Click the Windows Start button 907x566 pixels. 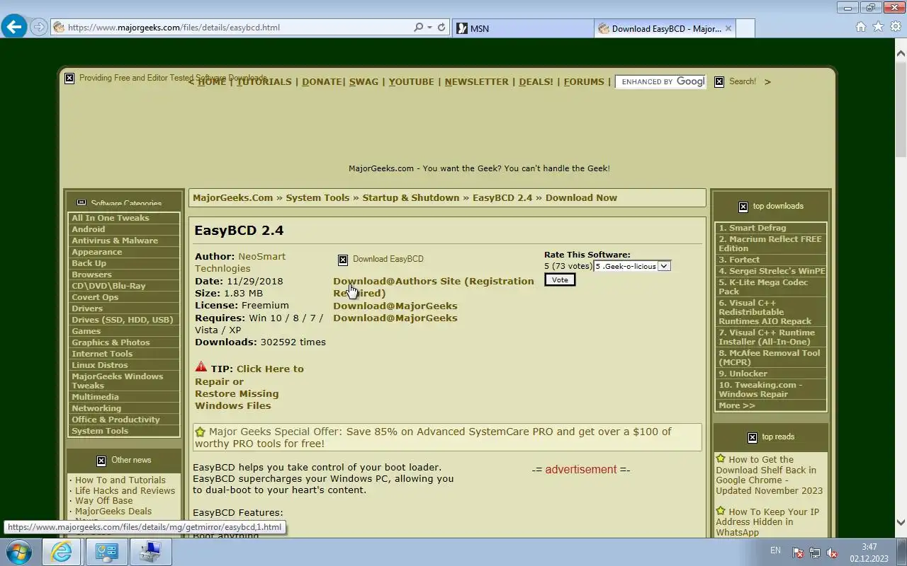[19, 552]
